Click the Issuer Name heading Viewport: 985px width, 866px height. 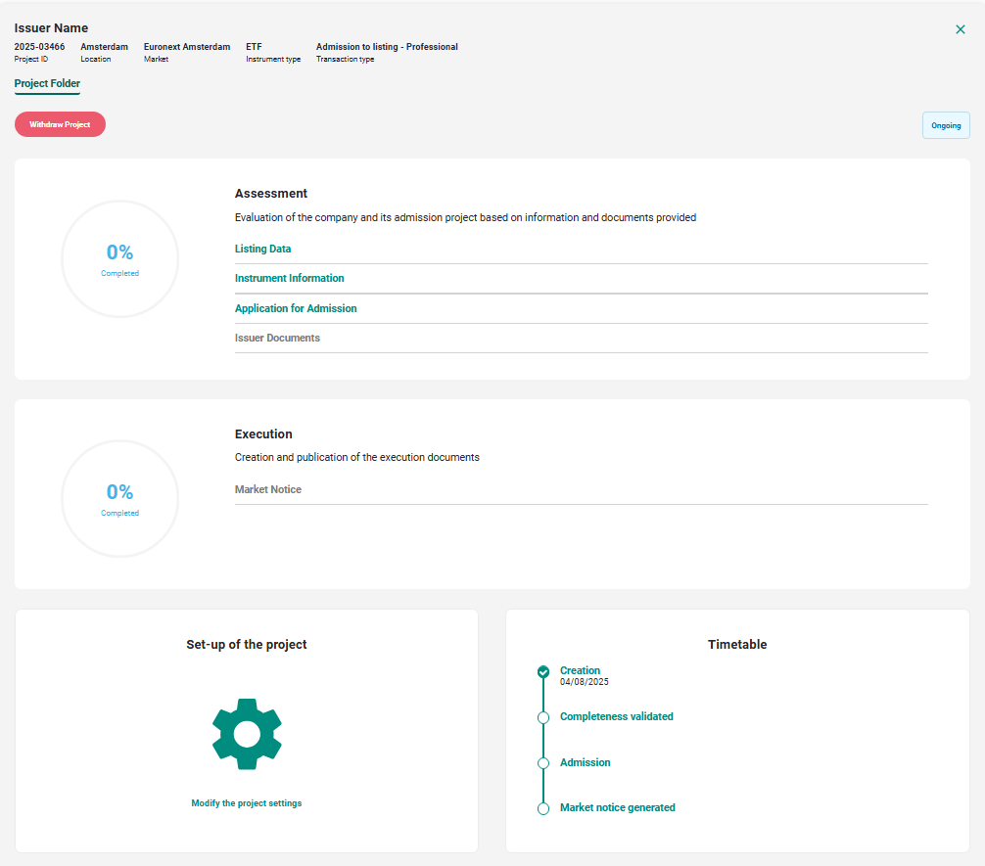51,28
